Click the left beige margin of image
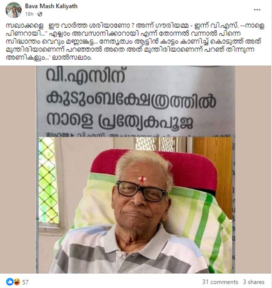Viewport: 272px width, 288px height. 18,169
